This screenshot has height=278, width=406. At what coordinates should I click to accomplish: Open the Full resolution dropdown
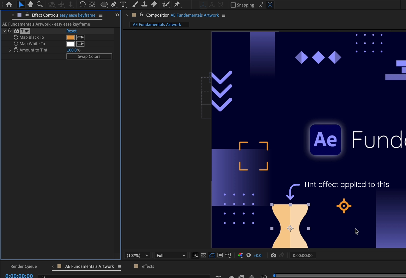click(x=171, y=255)
